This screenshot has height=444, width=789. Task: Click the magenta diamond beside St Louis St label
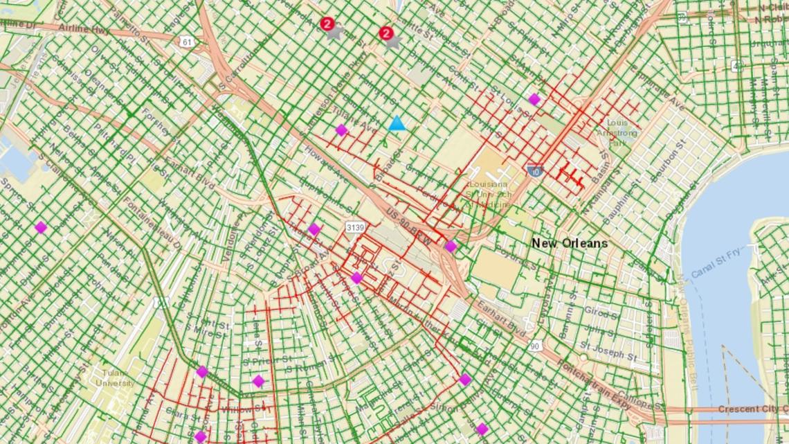[x=534, y=99]
